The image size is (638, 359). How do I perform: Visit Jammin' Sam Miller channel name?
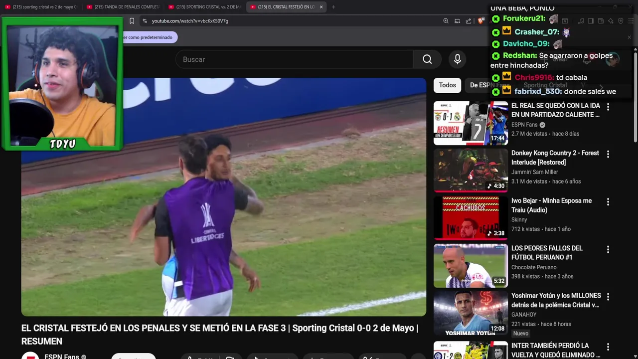[534, 172]
